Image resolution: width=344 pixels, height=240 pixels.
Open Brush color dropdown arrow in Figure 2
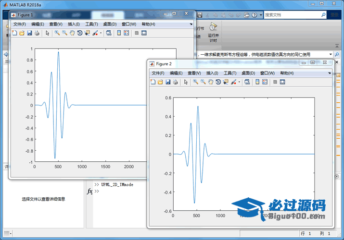[x=239, y=82]
